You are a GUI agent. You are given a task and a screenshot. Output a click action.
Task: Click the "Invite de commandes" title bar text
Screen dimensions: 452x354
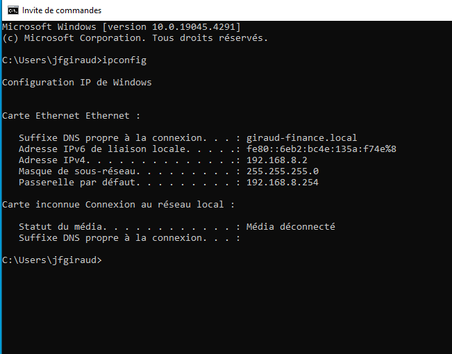pyautogui.click(x=62, y=10)
